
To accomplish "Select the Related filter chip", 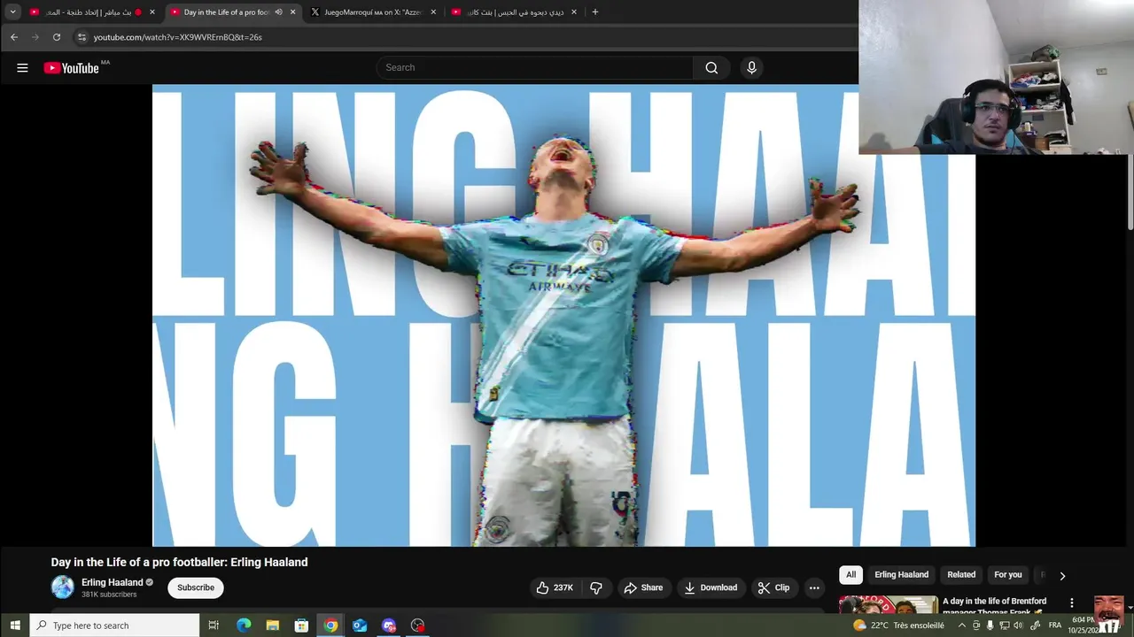I will tap(961, 575).
